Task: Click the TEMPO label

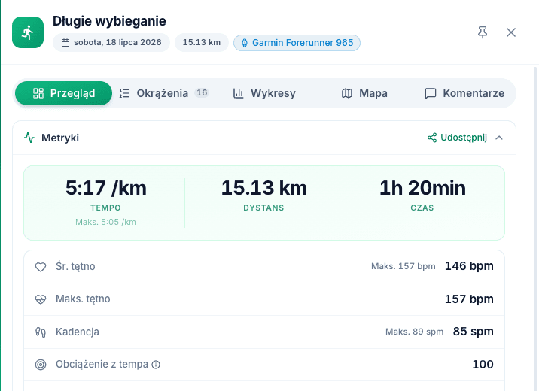Action: coord(105,208)
